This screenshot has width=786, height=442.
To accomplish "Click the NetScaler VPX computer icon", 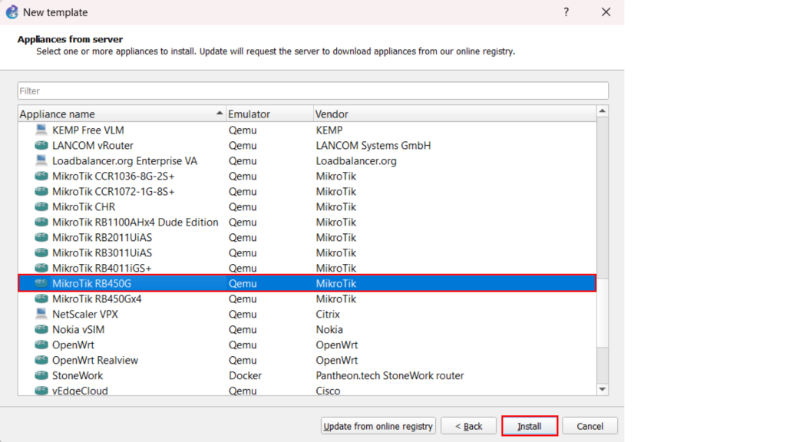I will tap(41, 314).
